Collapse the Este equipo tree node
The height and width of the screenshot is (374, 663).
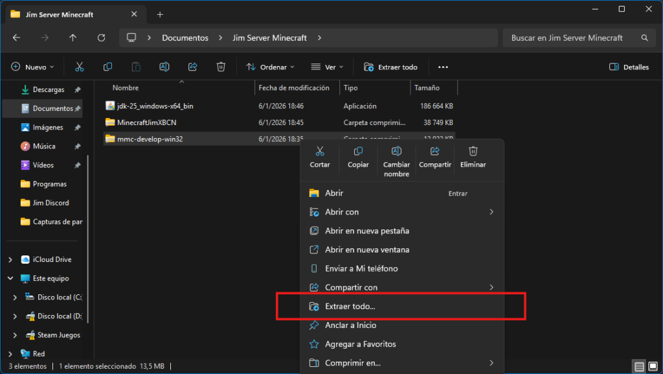[x=10, y=279]
